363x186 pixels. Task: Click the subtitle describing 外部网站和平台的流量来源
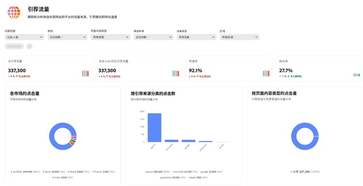point(72,17)
